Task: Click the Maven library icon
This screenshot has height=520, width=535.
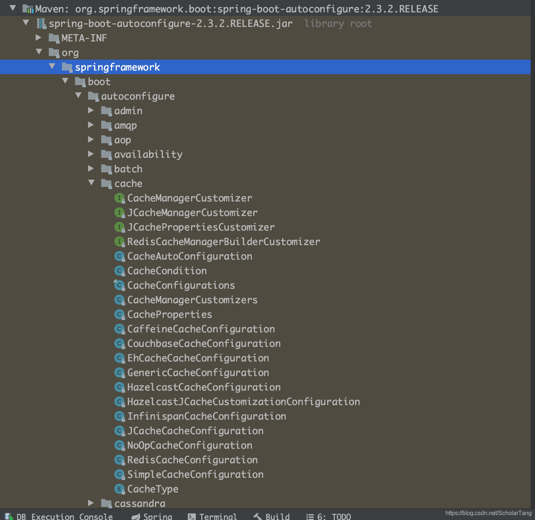Action: [x=28, y=9]
